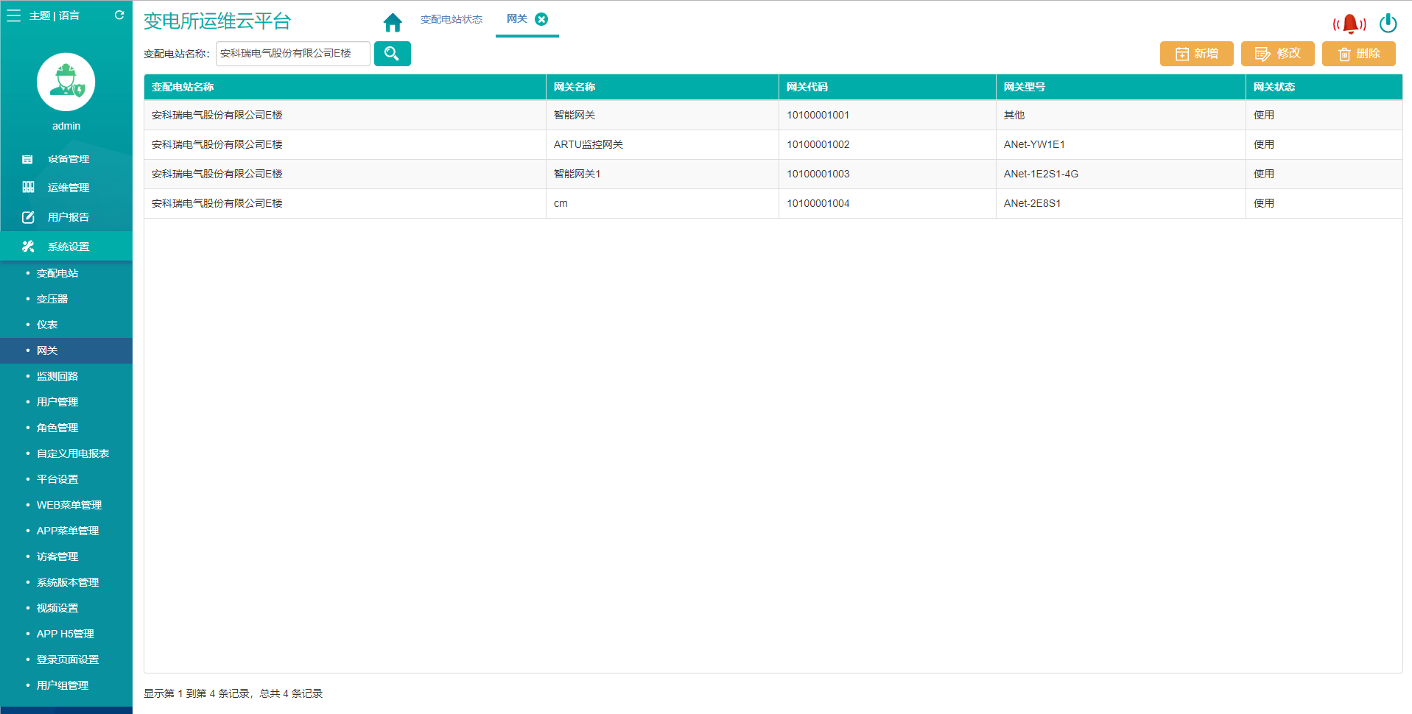
Task: Go to the home icon
Action: [393, 23]
